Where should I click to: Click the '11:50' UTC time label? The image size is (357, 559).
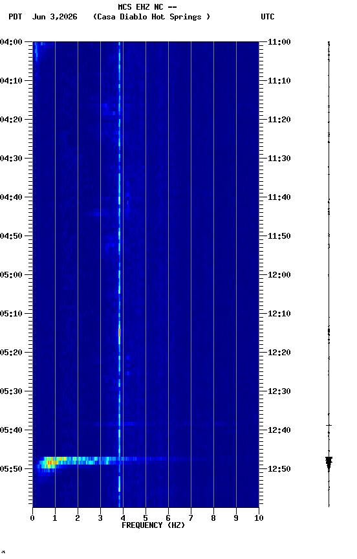point(279,236)
